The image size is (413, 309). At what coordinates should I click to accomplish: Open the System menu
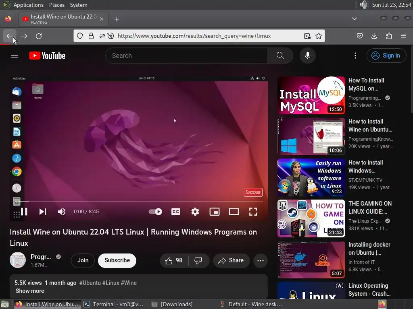click(79, 5)
